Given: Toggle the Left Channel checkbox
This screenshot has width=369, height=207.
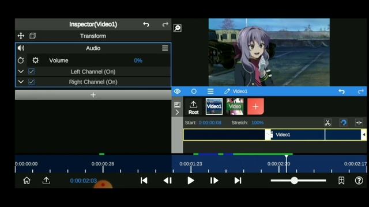Looking at the screenshot, I should point(31,71).
